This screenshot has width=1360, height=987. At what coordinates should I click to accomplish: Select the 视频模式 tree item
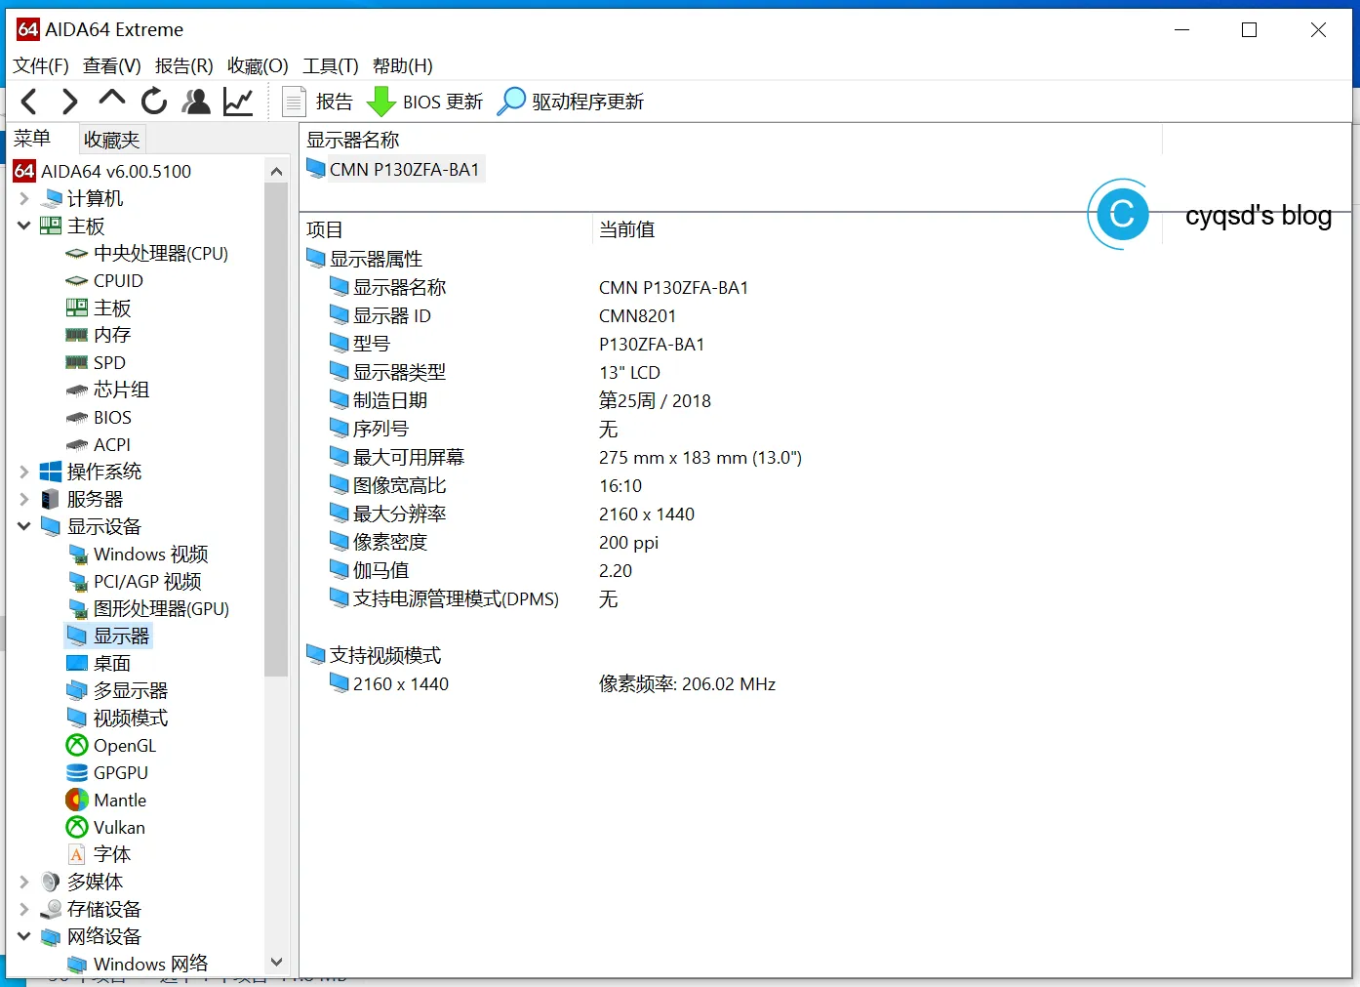(x=117, y=719)
